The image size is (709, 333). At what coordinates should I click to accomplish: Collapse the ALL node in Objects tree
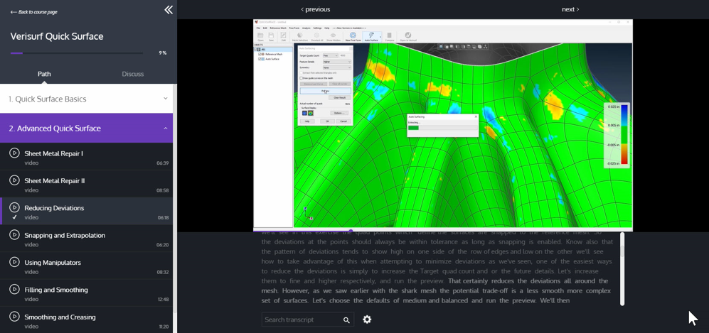(255, 49)
